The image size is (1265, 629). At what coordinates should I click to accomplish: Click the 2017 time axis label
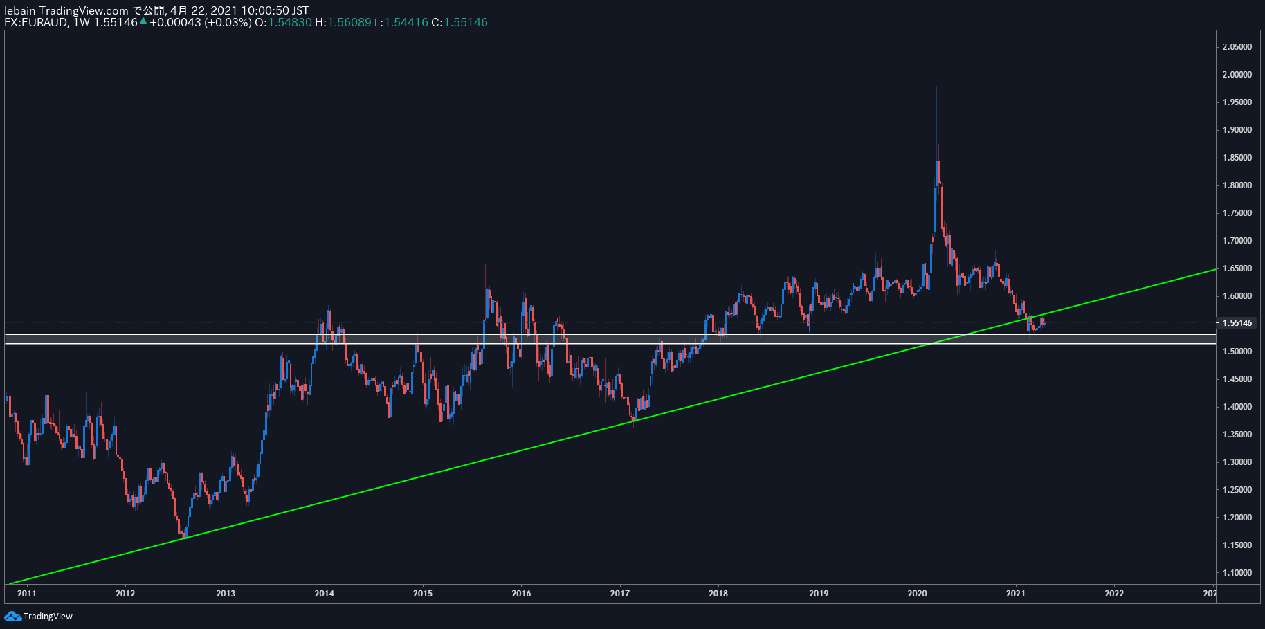(620, 593)
